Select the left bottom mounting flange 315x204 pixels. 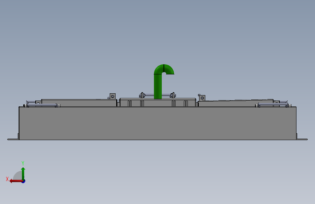click(13, 139)
